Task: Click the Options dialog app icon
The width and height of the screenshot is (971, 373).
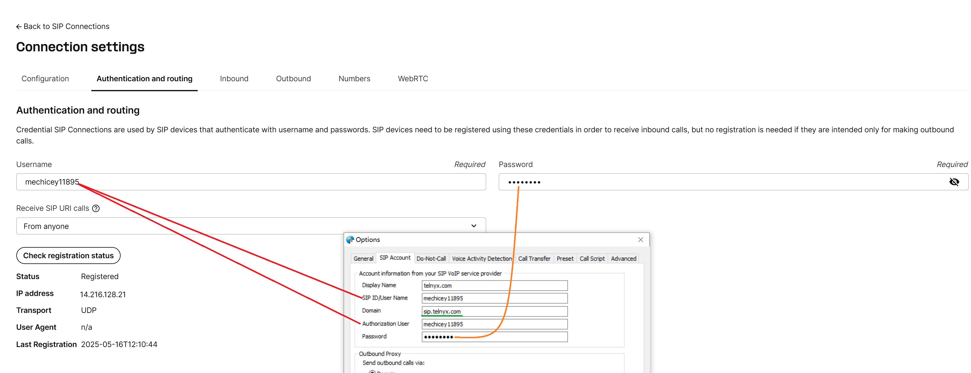Action: [350, 240]
